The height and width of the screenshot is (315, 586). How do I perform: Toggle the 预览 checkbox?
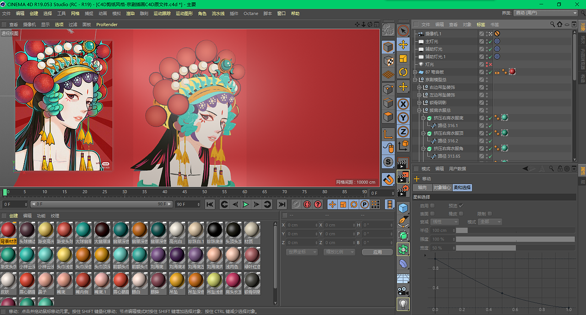click(x=461, y=206)
